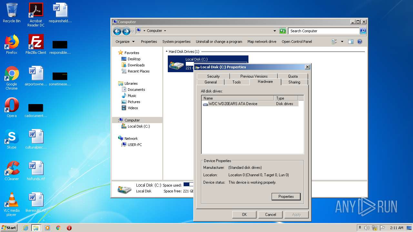Select the WDC WD20EARS ATA Device row
This screenshot has height=232, width=413.
233,104
